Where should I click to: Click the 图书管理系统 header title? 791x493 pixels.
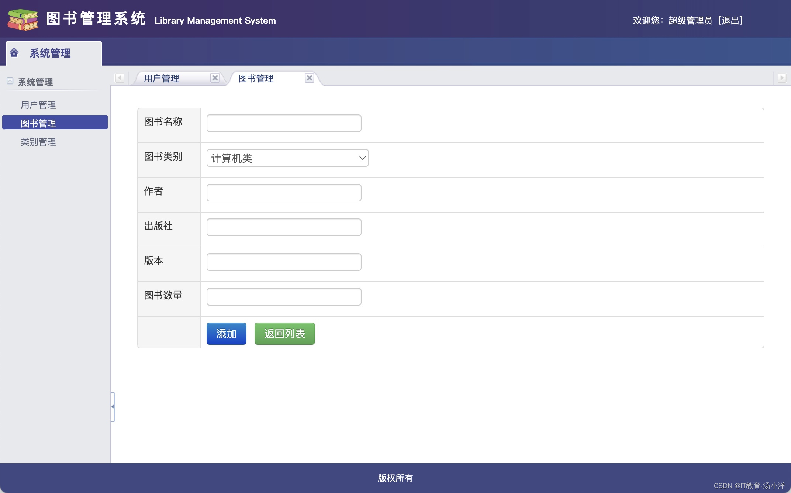point(96,18)
